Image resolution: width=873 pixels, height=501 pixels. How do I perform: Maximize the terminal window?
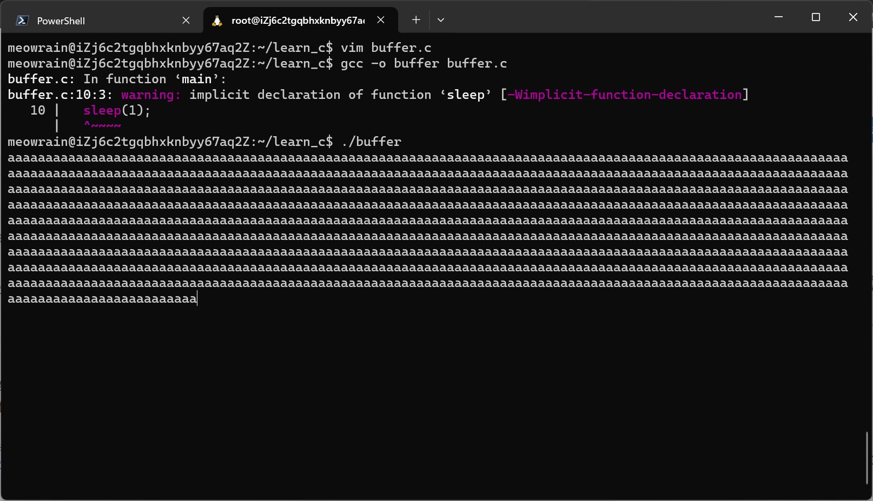(816, 17)
